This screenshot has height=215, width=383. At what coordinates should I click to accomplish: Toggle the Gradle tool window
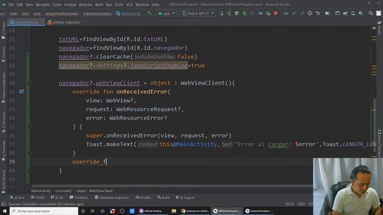point(379,27)
